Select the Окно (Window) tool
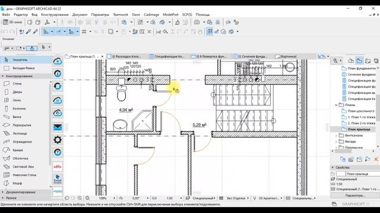The image size is (380, 213). pos(26,100)
